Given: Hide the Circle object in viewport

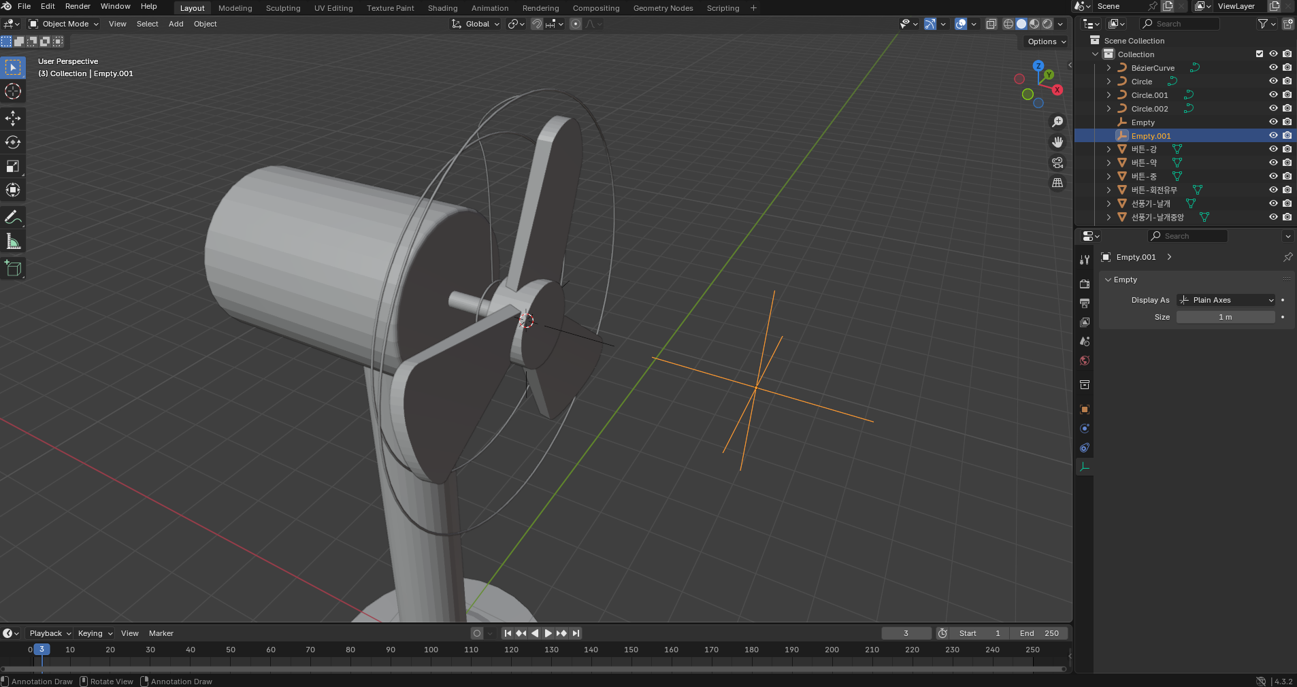Looking at the screenshot, I should [x=1273, y=82].
